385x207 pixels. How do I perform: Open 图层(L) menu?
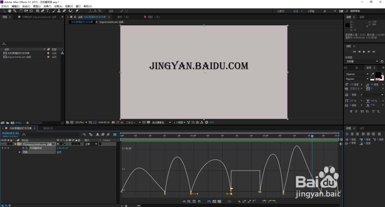tap(37, 7)
